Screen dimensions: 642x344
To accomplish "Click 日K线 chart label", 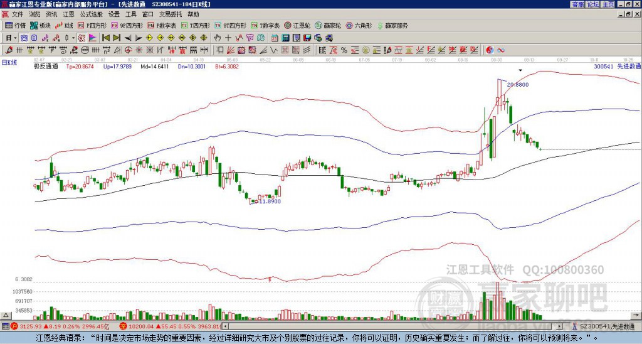I will tap(9, 63).
